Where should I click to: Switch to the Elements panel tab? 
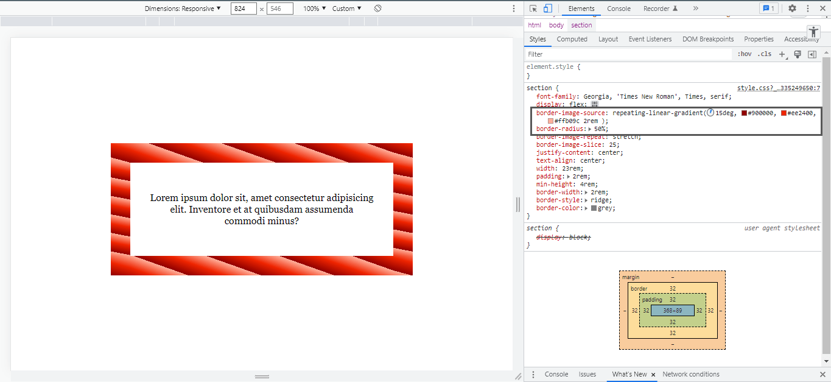(x=581, y=9)
